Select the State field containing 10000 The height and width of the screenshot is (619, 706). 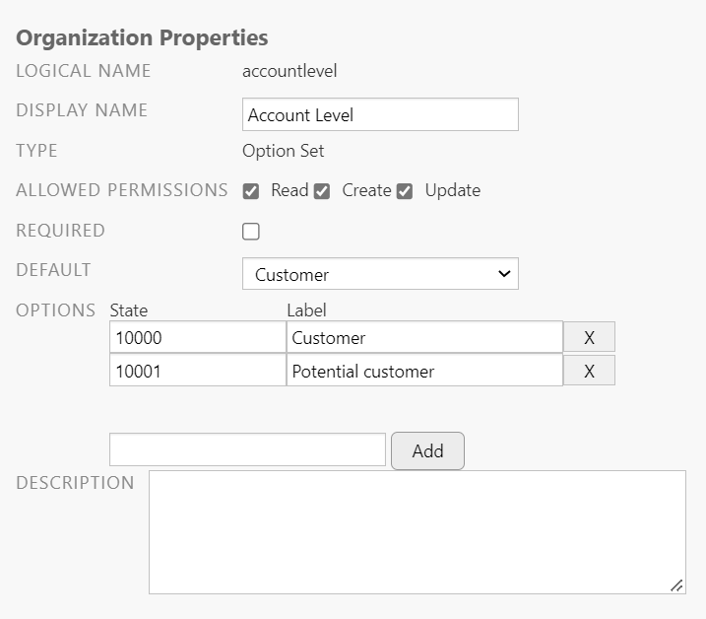(x=197, y=337)
